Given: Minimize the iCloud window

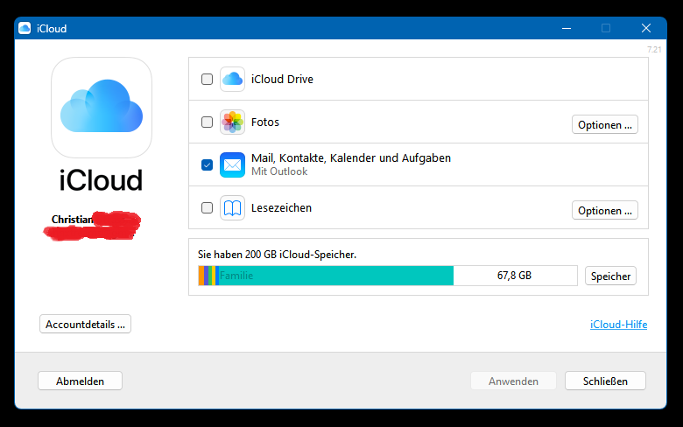Looking at the screenshot, I should pos(567,28).
